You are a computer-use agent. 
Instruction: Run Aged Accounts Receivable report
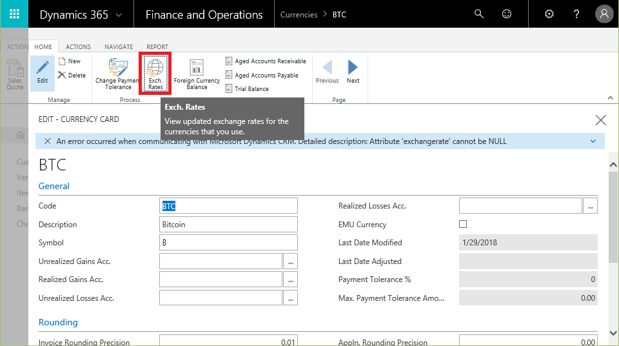266,61
